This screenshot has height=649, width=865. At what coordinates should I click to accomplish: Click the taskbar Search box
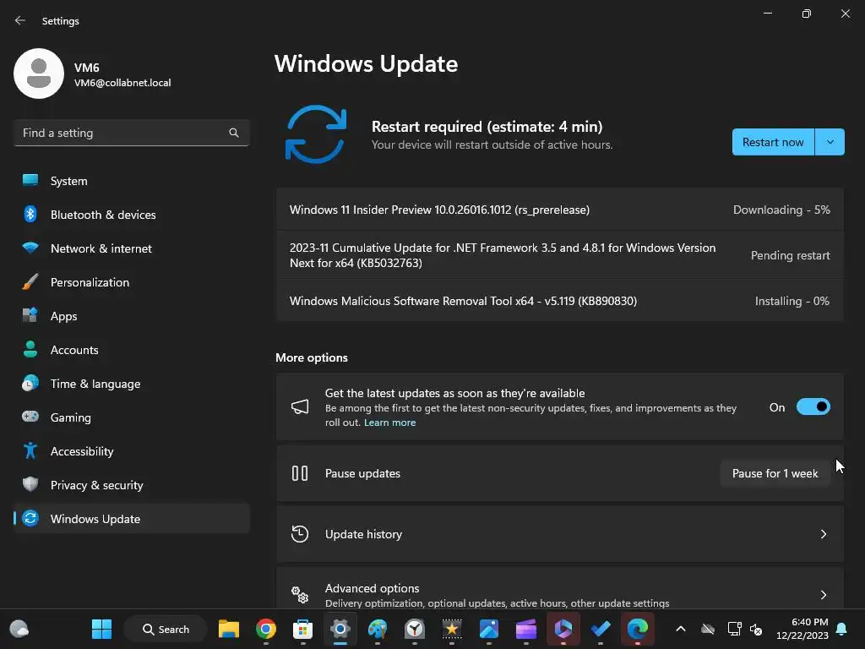pos(166,629)
